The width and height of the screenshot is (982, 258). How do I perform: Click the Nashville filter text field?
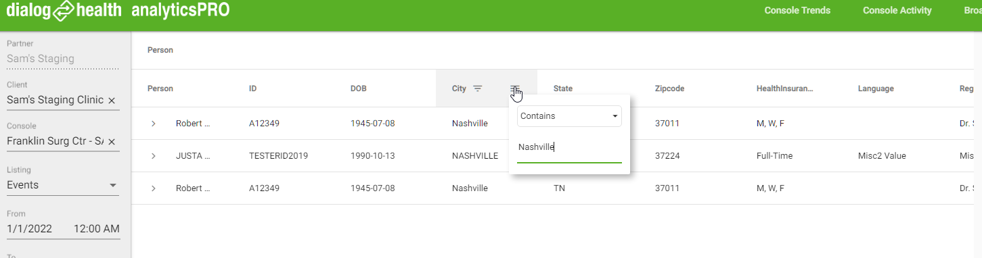tap(569, 147)
